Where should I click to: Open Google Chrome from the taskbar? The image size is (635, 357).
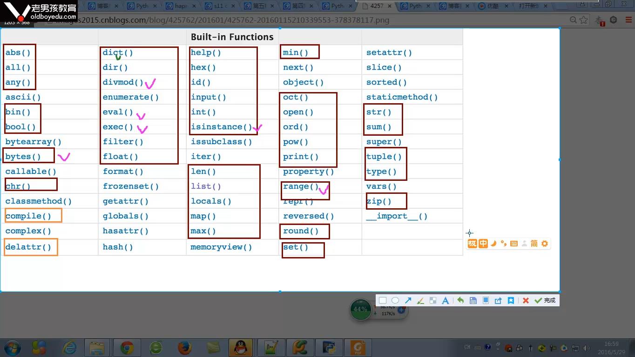pos(127,348)
